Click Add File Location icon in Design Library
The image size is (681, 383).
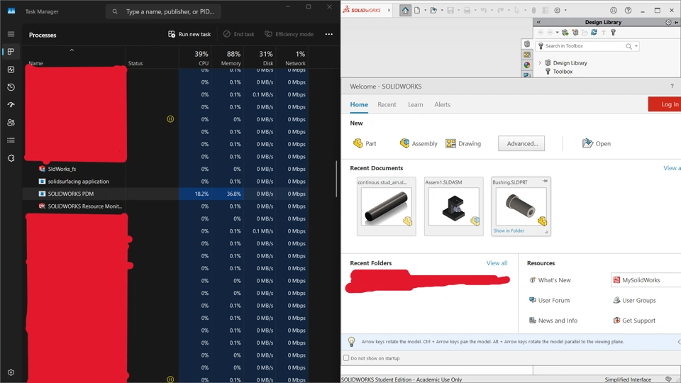575,33
